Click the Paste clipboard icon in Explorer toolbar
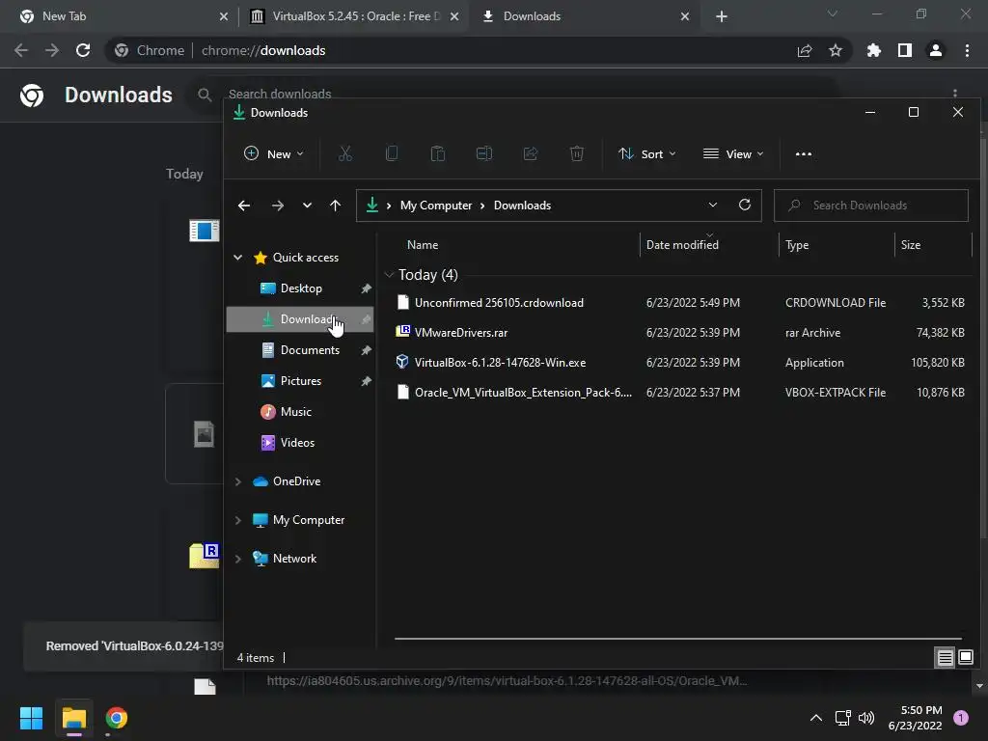 (x=438, y=153)
